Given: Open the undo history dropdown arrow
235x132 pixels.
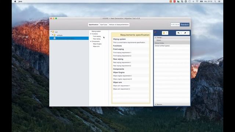Looking at the screenshot, I should [x=181, y=33].
